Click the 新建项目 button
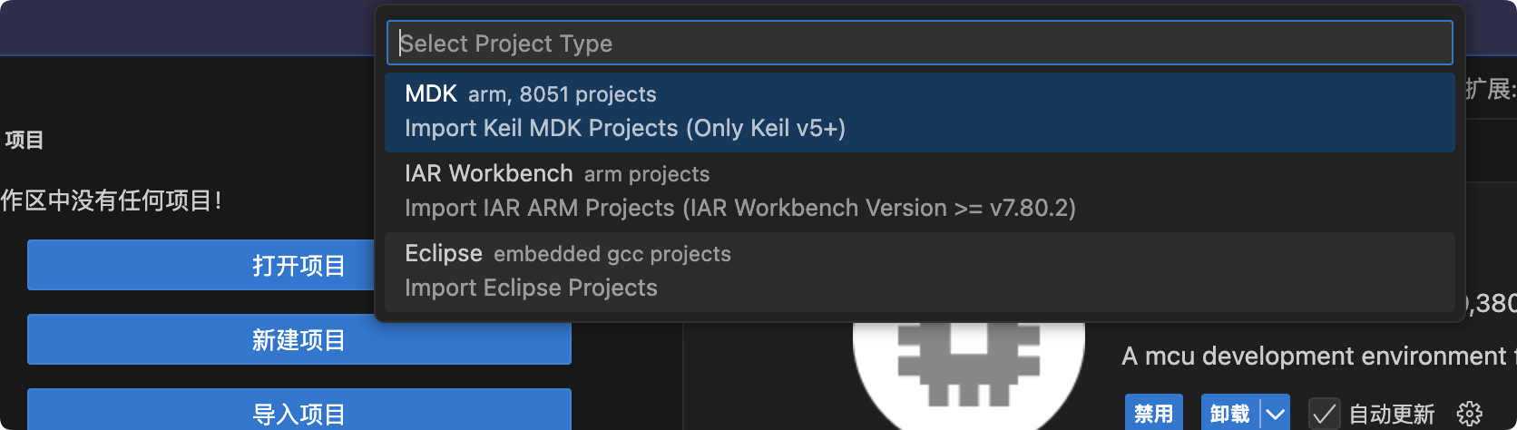Image resolution: width=1517 pixels, height=430 pixels. 299,339
